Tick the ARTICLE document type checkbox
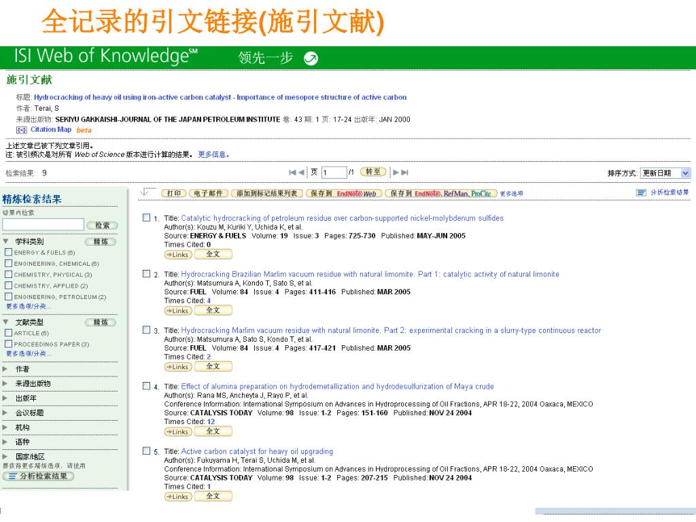This screenshot has width=696, height=522. coord(8,332)
